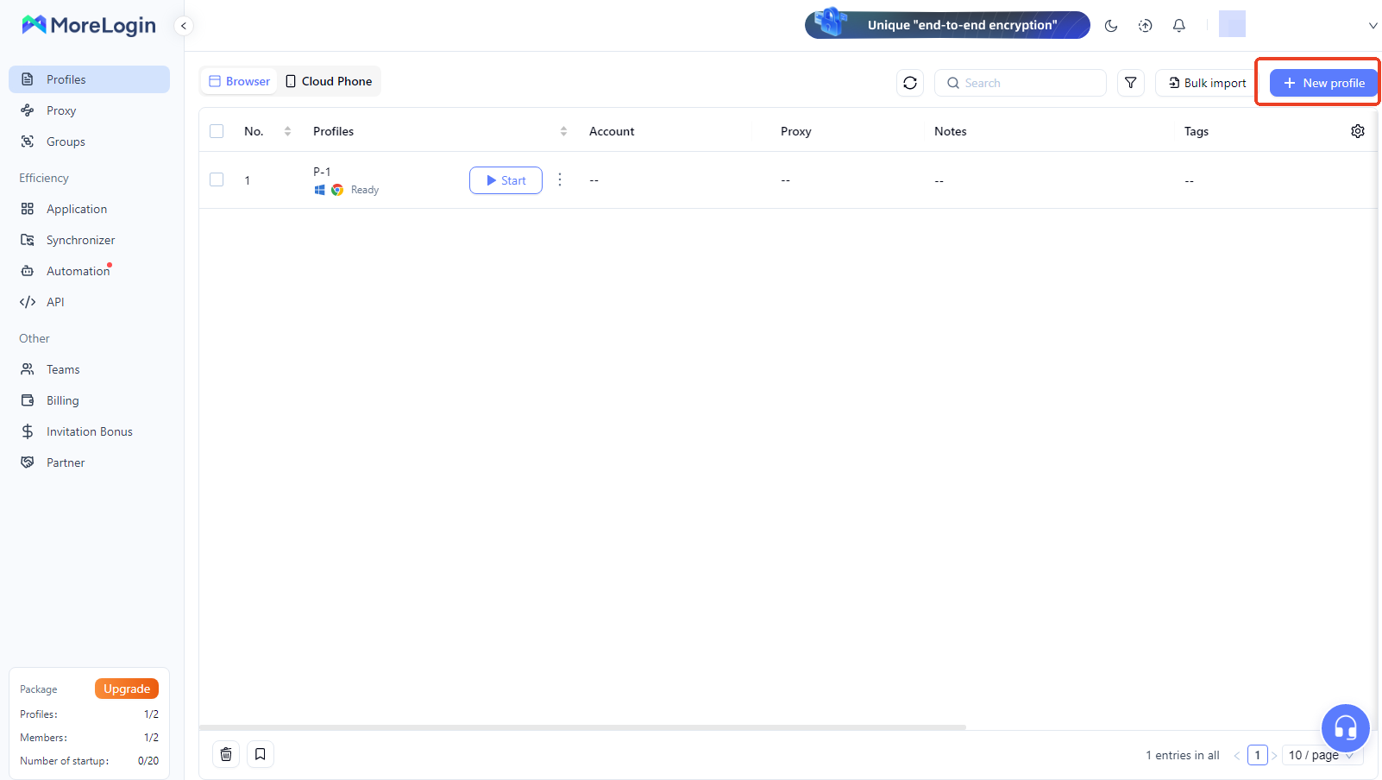Open the notifications bell
Viewport: 1382px width, 780px height.
[x=1178, y=26]
